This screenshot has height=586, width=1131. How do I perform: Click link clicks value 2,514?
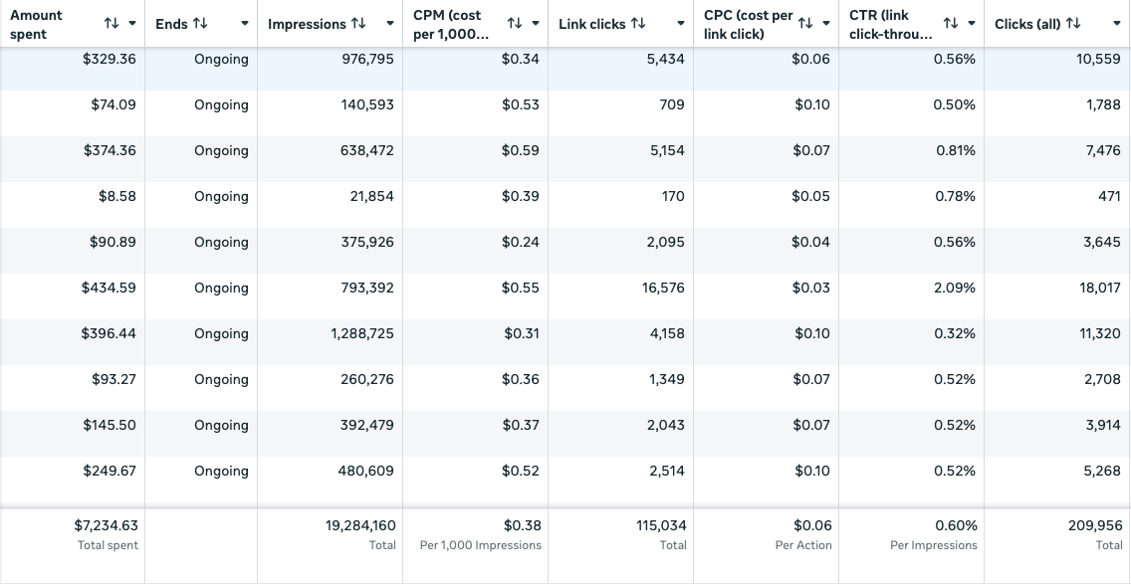point(666,471)
